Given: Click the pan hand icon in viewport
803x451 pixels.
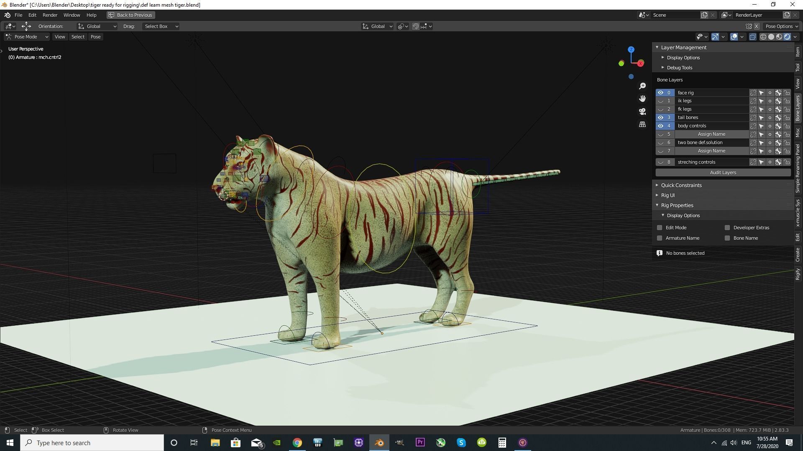Looking at the screenshot, I should pos(642,99).
